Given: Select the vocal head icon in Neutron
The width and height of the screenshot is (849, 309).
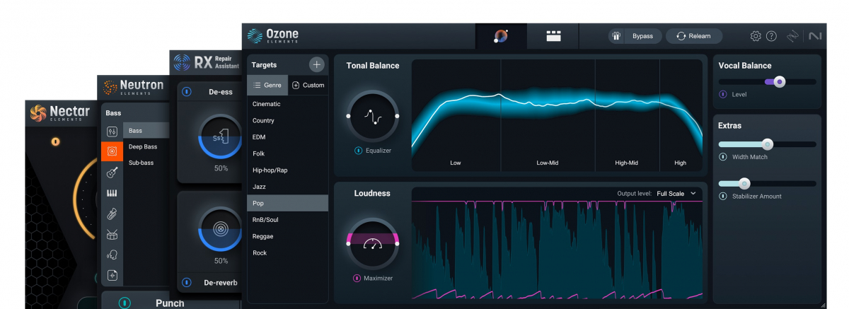Looking at the screenshot, I should (x=112, y=255).
